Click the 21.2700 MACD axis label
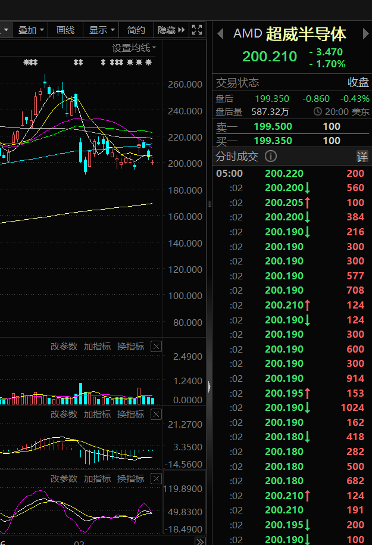372x545 pixels. pos(185,425)
